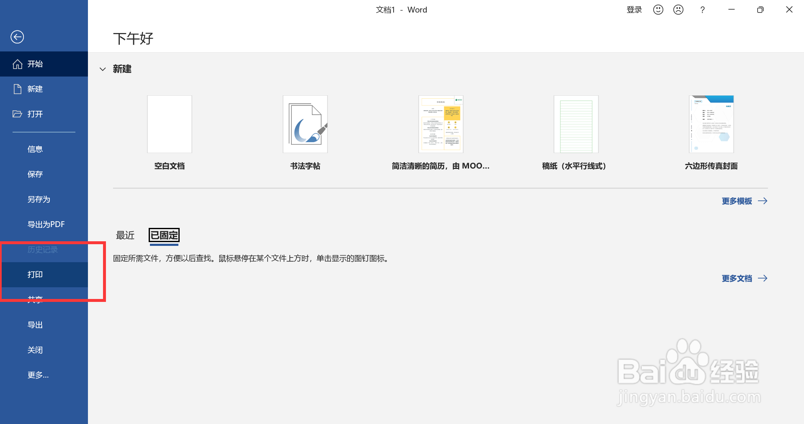804x424 pixels.
Task: Click the back arrow to exit backstage view
Action: point(17,37)
